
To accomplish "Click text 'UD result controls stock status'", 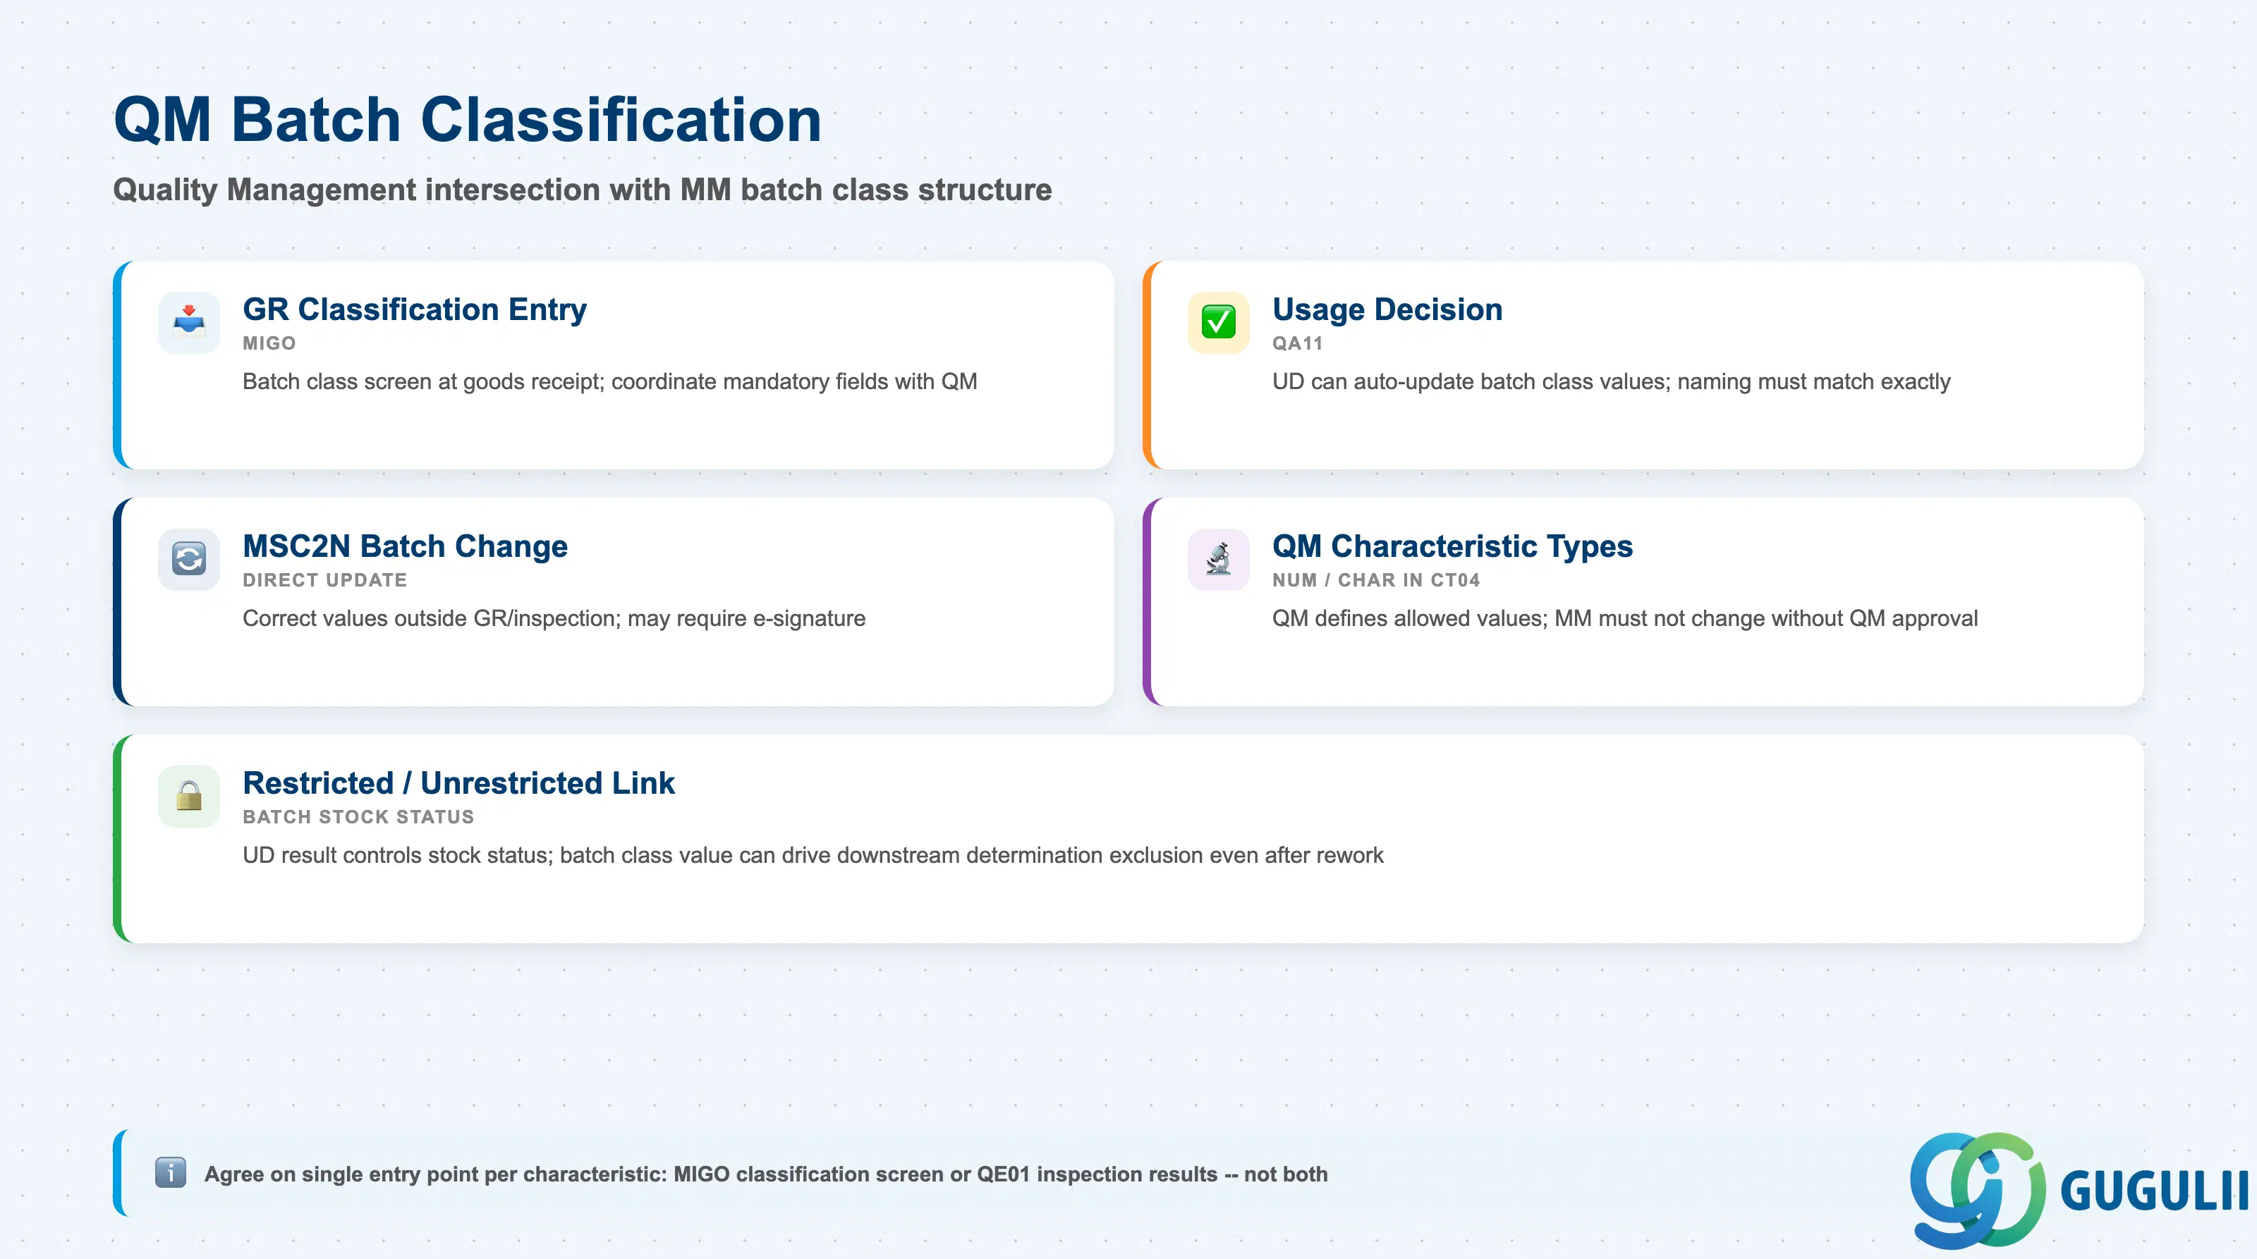I will 397,855.
